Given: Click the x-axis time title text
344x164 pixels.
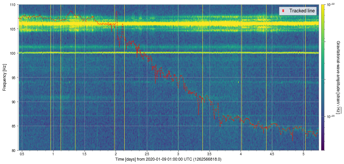Looking at the screenshot, I should click(168, 159).
